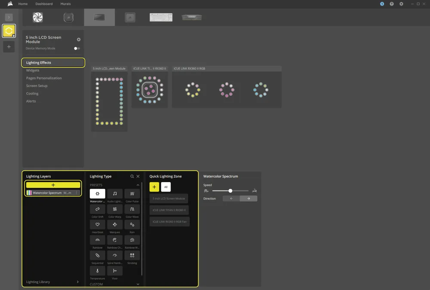Pick the Color Warp lighting effect
This screenshot has height=290, width=430.
[x=115, y=209]
